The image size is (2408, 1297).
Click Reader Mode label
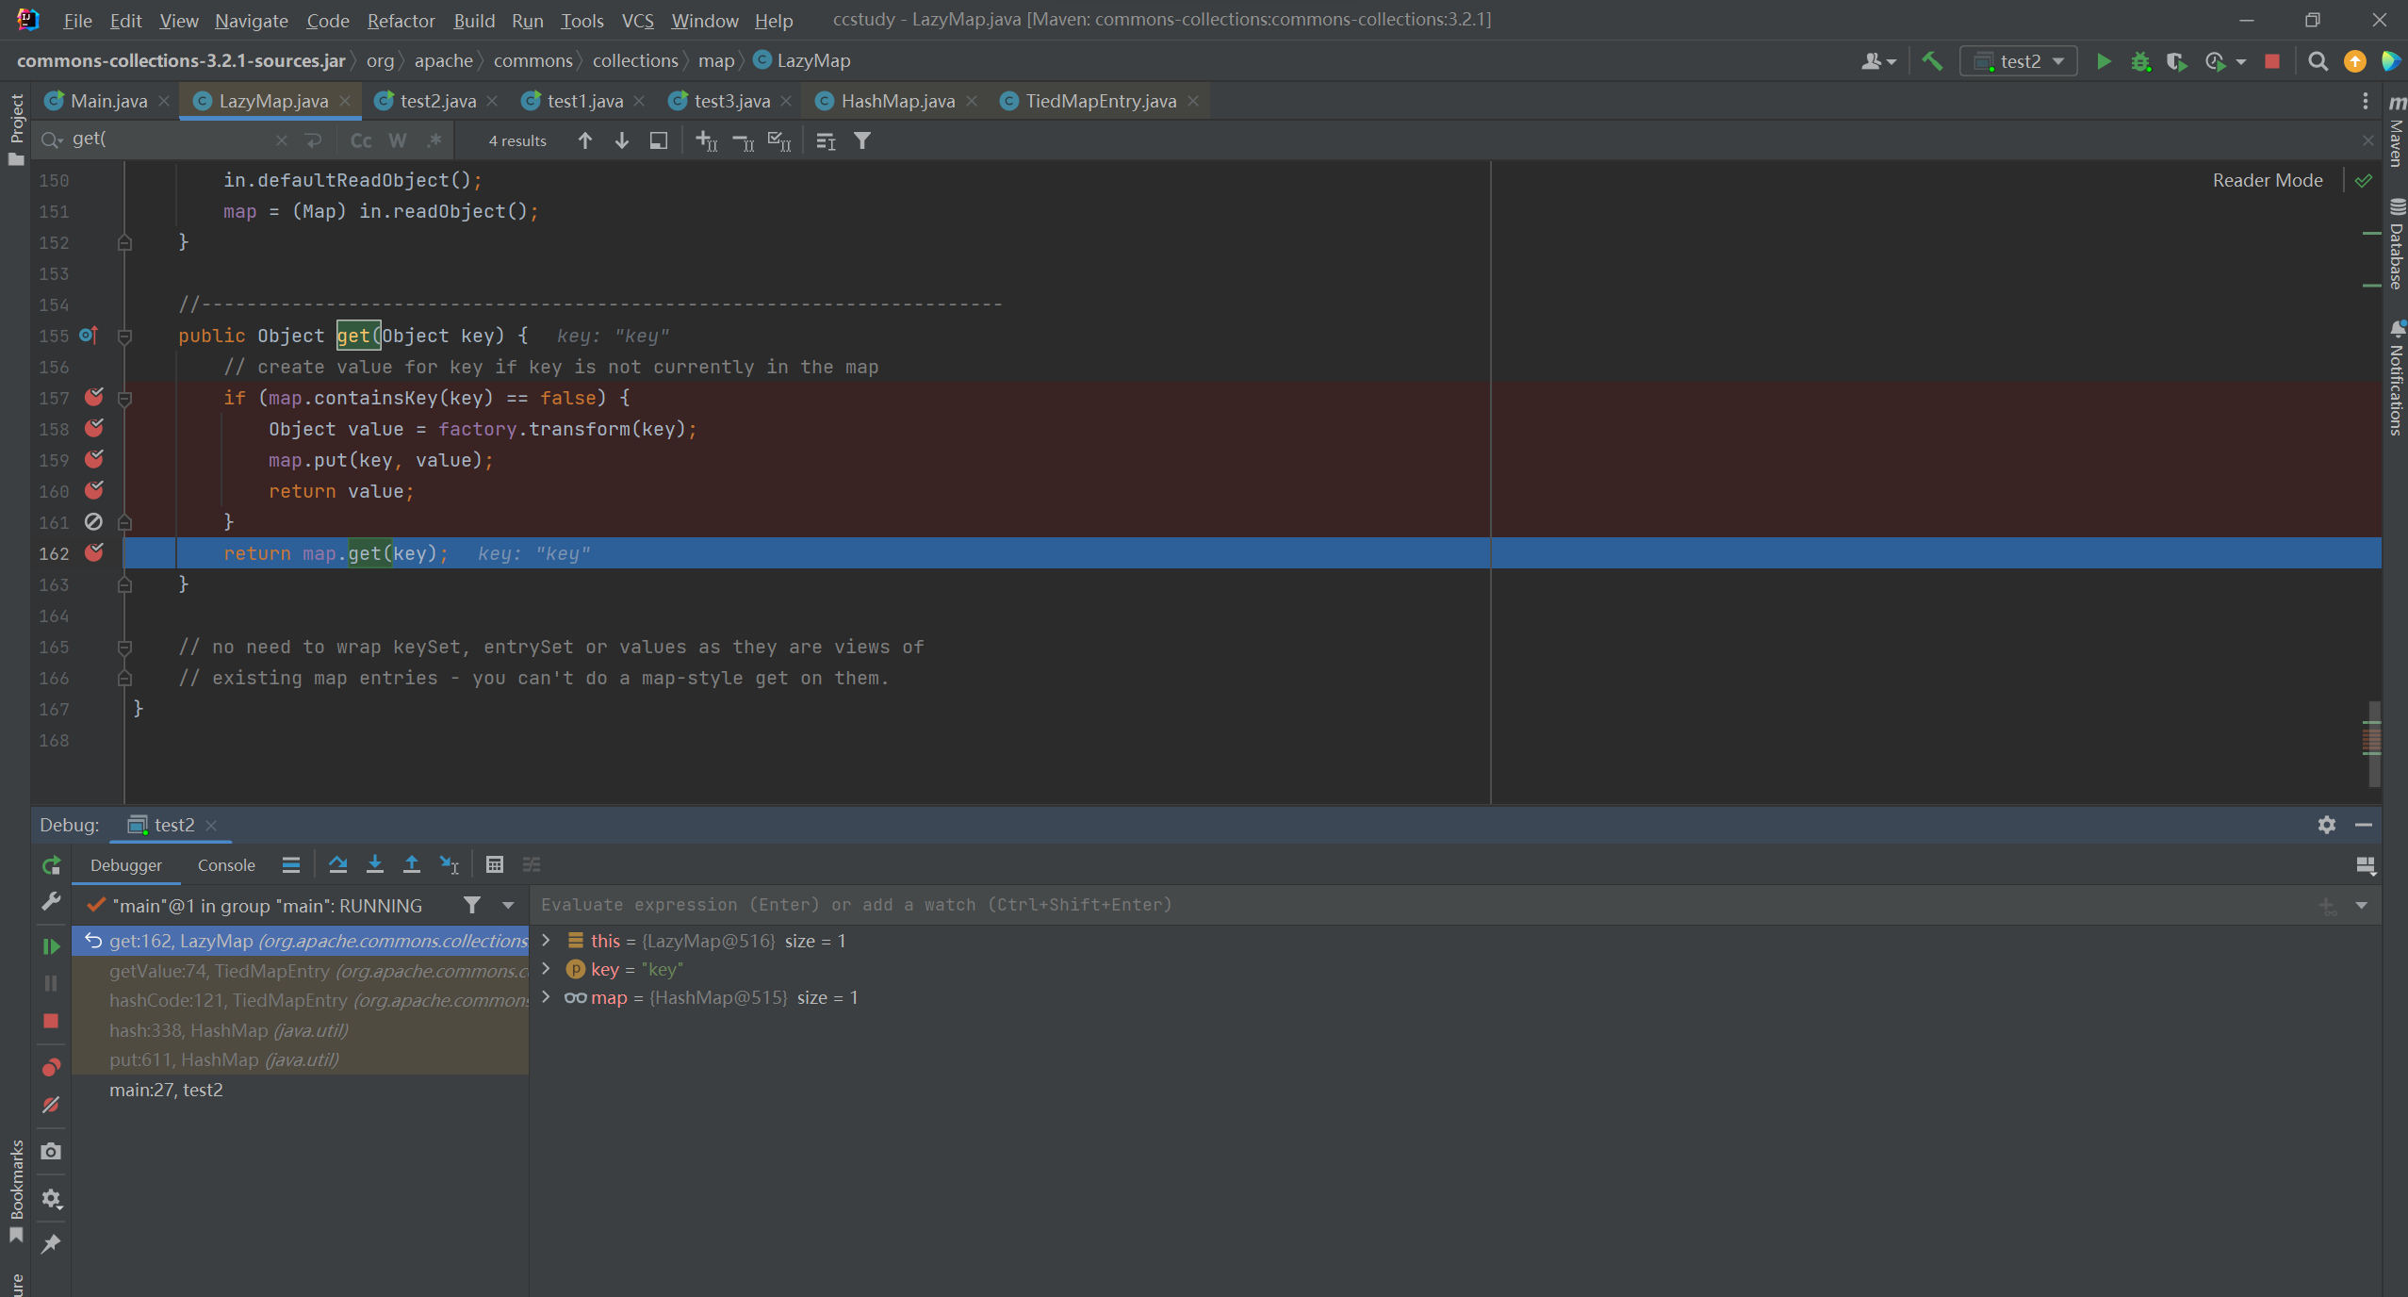(x=2267, y=180)
